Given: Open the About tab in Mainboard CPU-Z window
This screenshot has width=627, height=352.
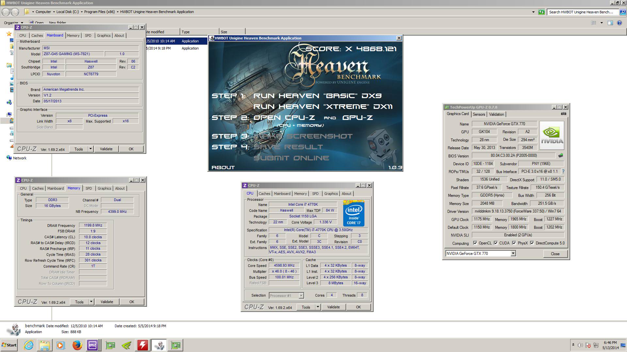Looking at the screenshot, I should [x=119, y=36].
